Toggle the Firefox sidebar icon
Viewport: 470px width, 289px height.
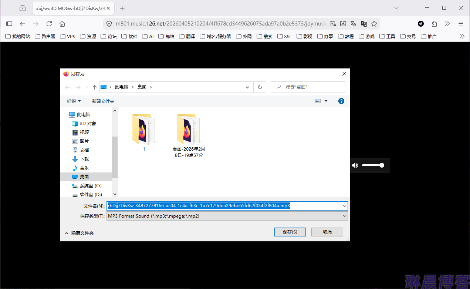9,24
